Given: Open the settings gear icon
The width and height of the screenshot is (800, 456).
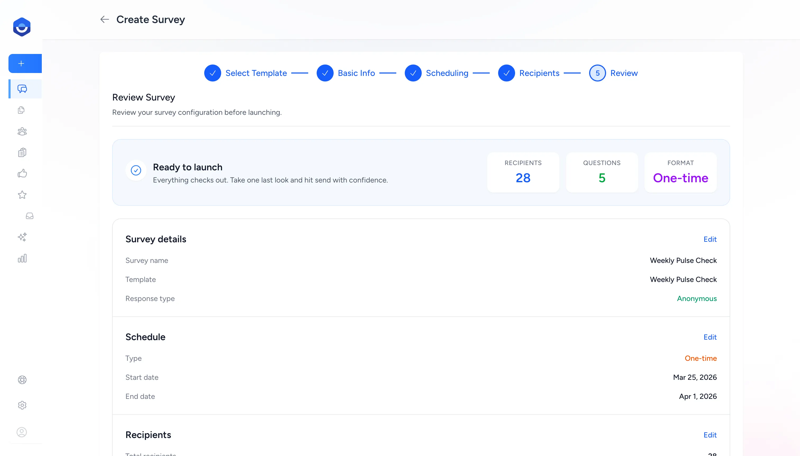Looking at the screenshot, I should point(22,405).
